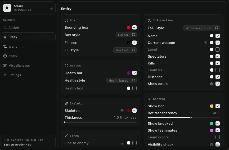
Task: Toggle the Team ID checkbox
Action: click(218, 70)
